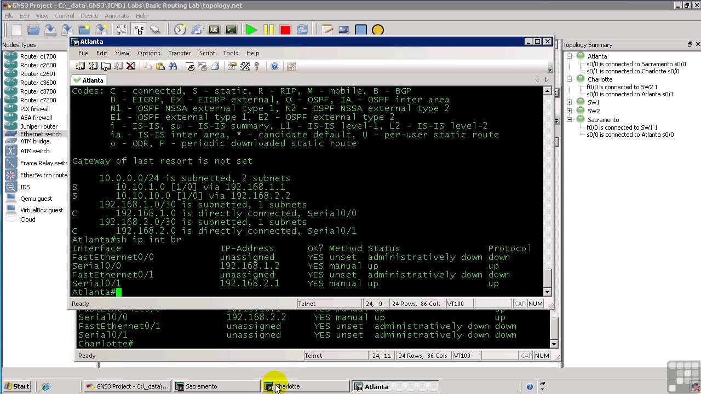The image size is (701, 394).
Task: Click SecureCRT Connect in Tab toolbar icon
Action: [x=106, y=66]
